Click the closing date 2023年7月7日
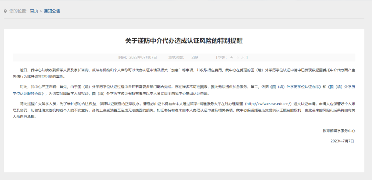372x180 pixels. (x=342, y=141)
